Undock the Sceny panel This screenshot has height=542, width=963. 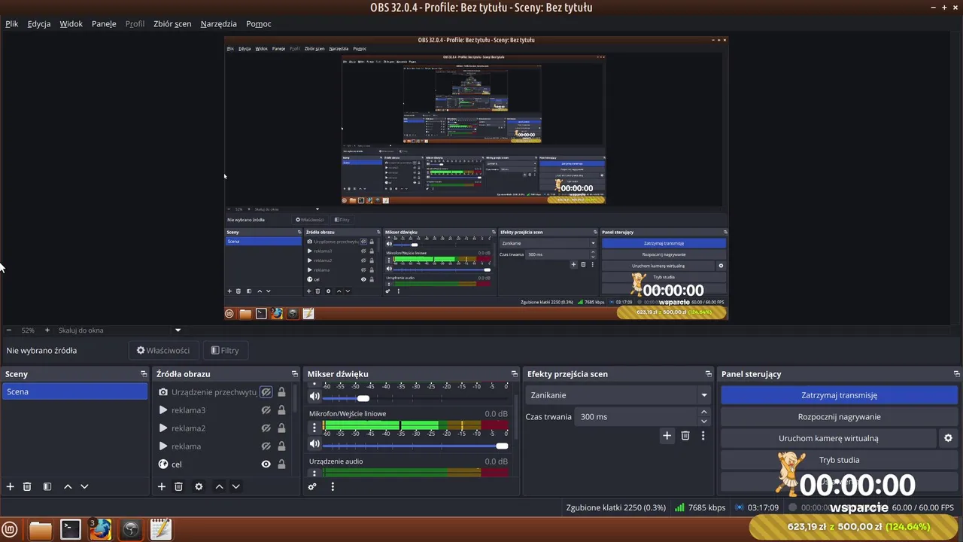[144, 374]
